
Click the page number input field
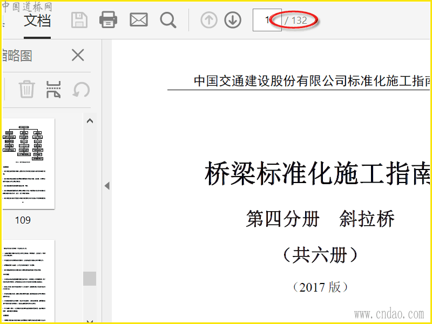[x=267, y=20]
